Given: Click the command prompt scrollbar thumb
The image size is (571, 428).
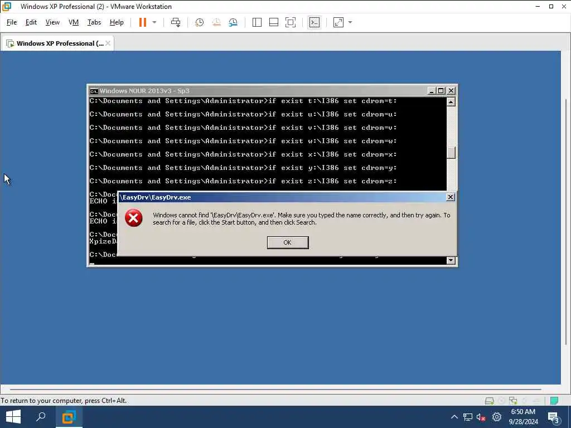Looking at the screenshot, I should tap(451, 153).
